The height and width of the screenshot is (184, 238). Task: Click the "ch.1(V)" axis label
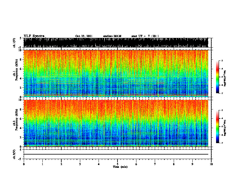point(14,43)
